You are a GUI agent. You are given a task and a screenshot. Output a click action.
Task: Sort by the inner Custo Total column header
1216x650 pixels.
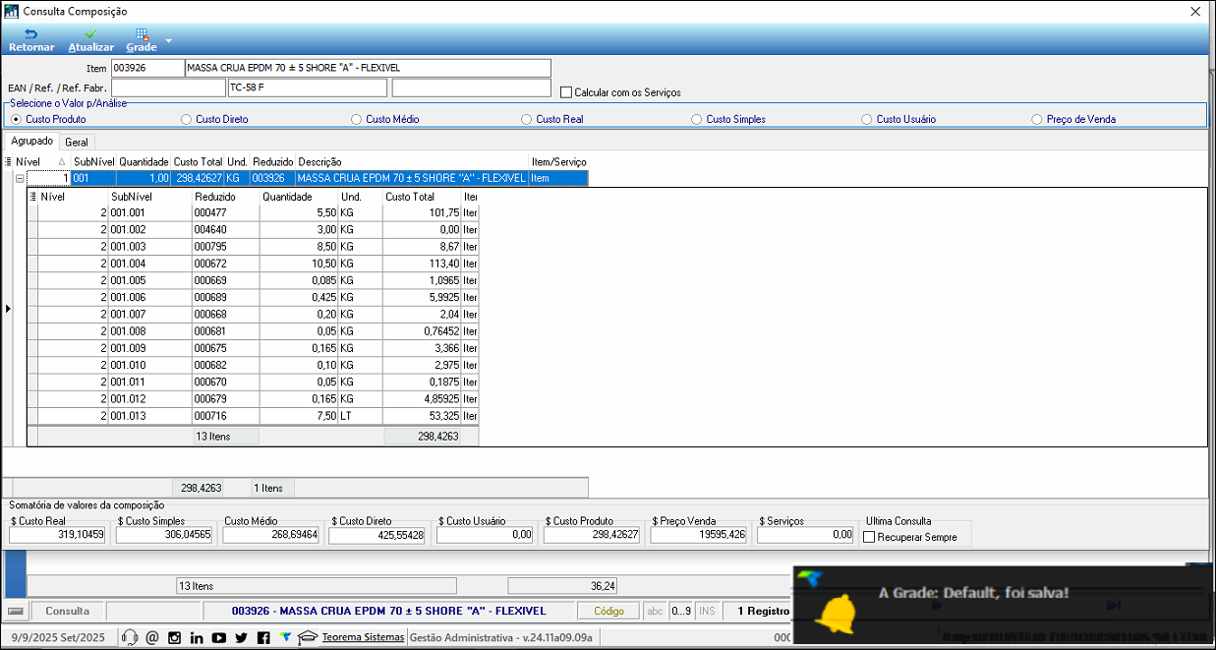pos(422,197)
